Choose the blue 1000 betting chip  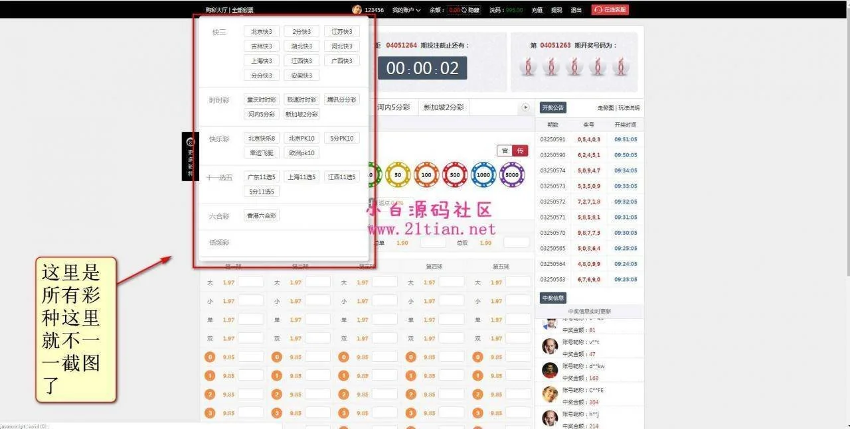click(483, 175)
